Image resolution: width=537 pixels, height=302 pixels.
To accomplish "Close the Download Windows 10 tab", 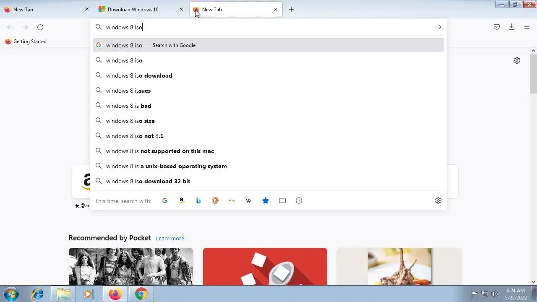I will (181, 9).
